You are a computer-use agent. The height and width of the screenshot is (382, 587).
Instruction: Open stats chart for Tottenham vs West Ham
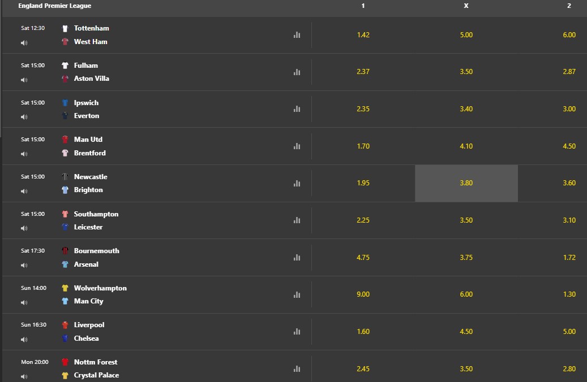[297, 35]
